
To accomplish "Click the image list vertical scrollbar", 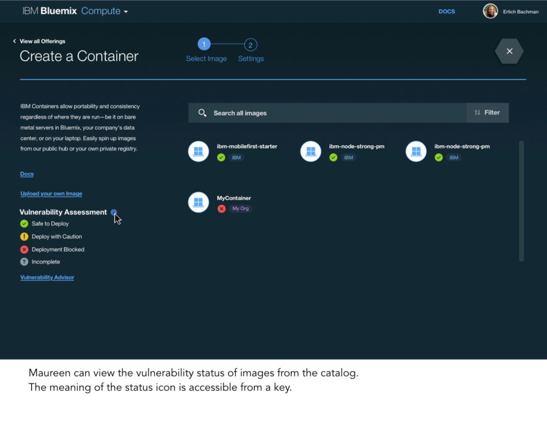I will [x=521, y=201].
